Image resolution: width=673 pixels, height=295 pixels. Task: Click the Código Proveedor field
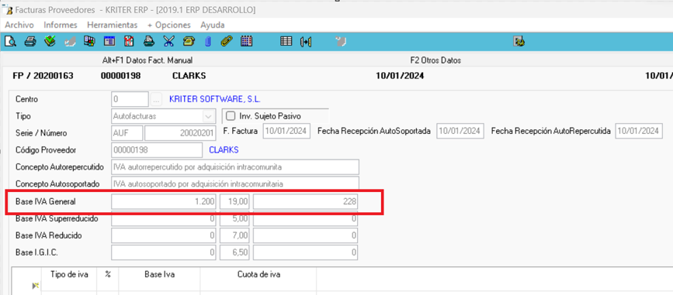tap(157, 150)
